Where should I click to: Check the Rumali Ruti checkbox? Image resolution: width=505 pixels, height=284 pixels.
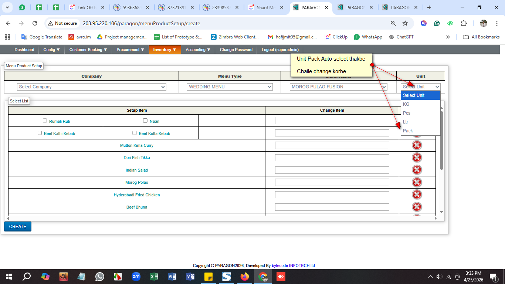click(45, 121)
